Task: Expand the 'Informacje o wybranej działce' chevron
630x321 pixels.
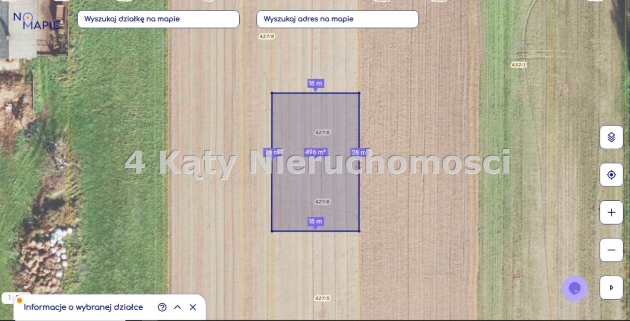Action: 178,307
